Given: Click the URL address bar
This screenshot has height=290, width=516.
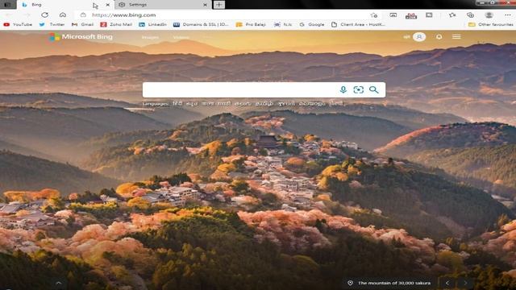Looking at the screenshot, I should coord(227,15).
